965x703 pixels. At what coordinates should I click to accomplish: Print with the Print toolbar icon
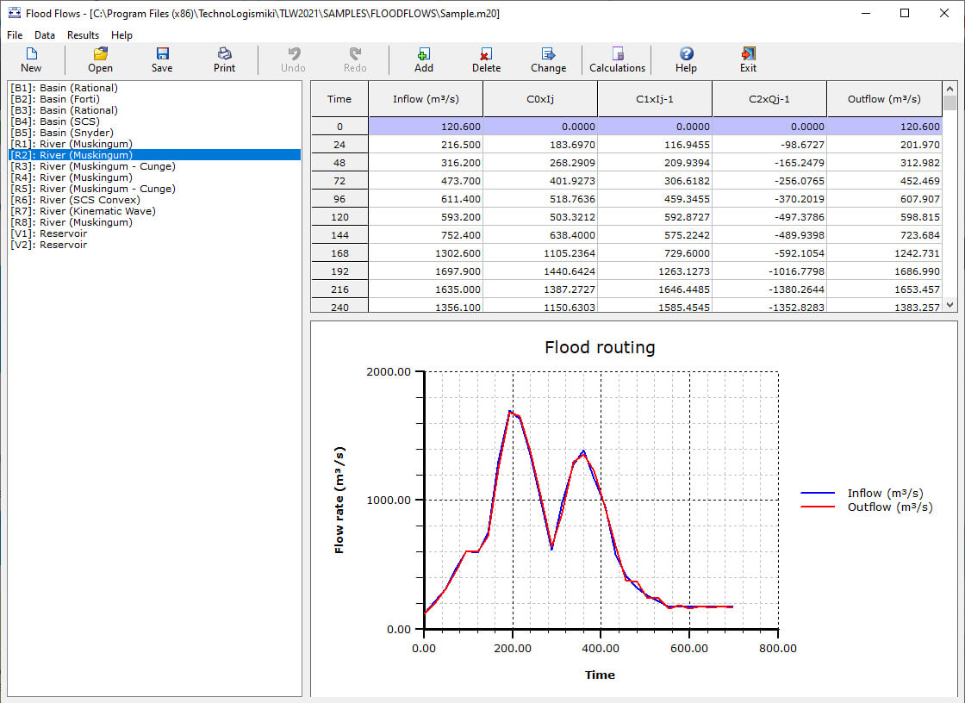(224, 59)
